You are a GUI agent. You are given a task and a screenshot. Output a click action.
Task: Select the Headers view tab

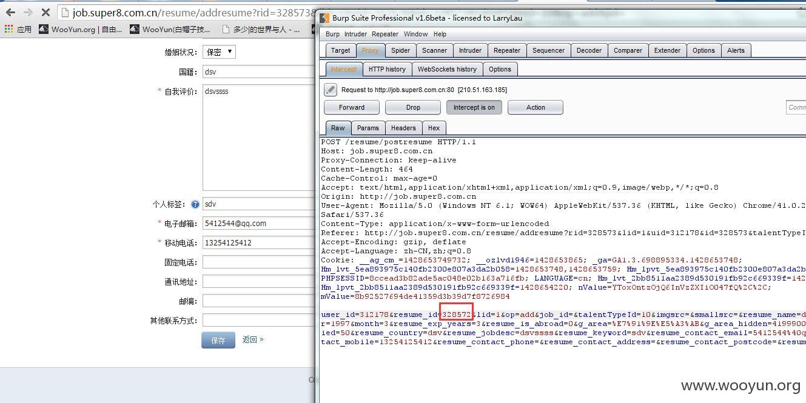pyautogui.click(x=403, y=128)
